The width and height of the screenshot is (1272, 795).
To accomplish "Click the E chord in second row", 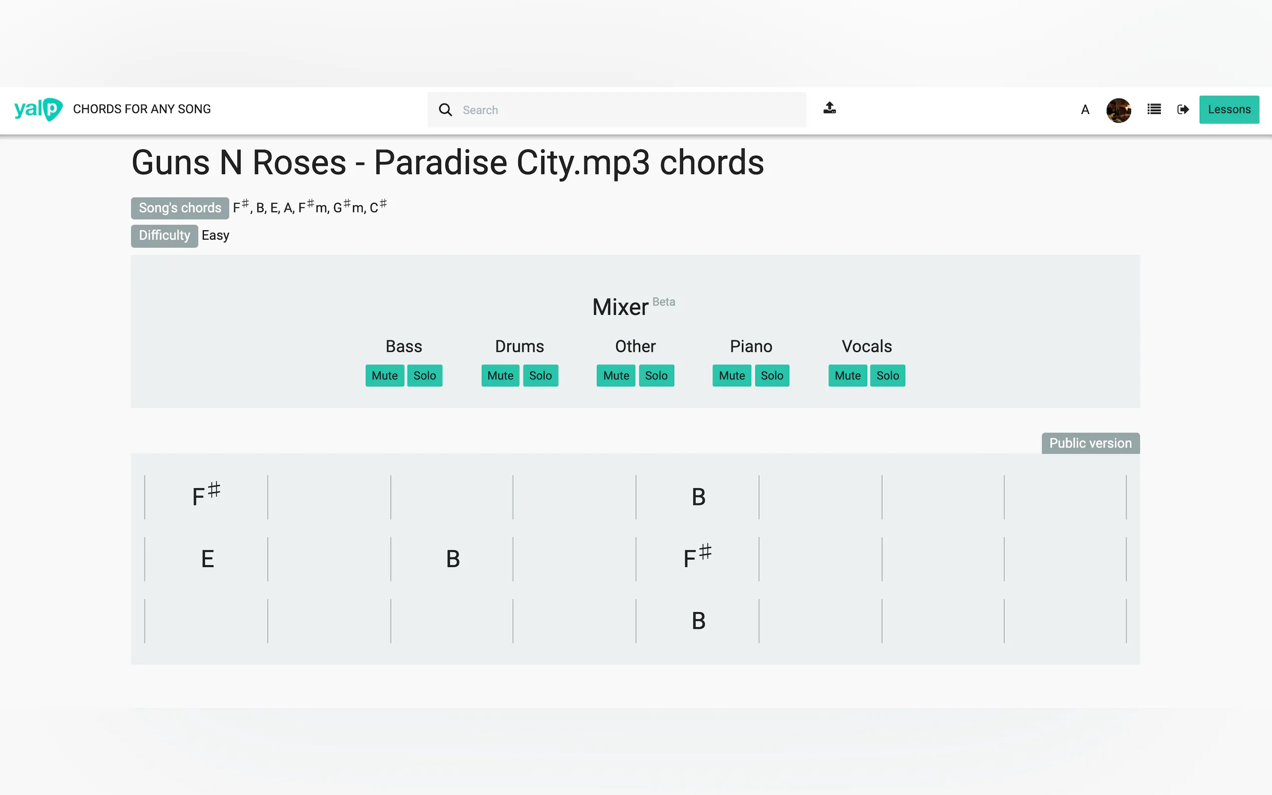I will [207, 558].
